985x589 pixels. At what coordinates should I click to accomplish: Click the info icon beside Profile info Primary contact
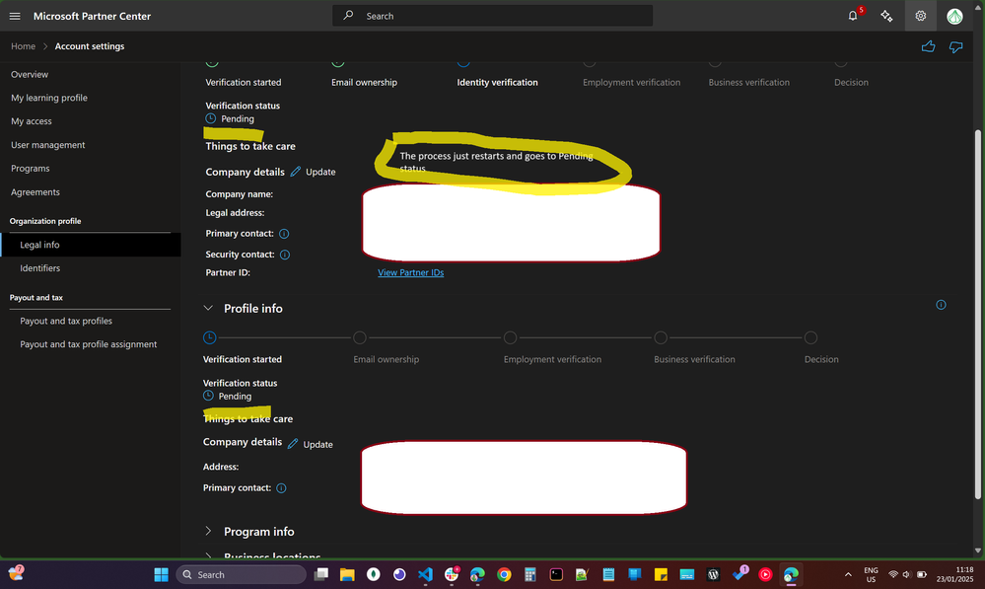pos(281,488)
